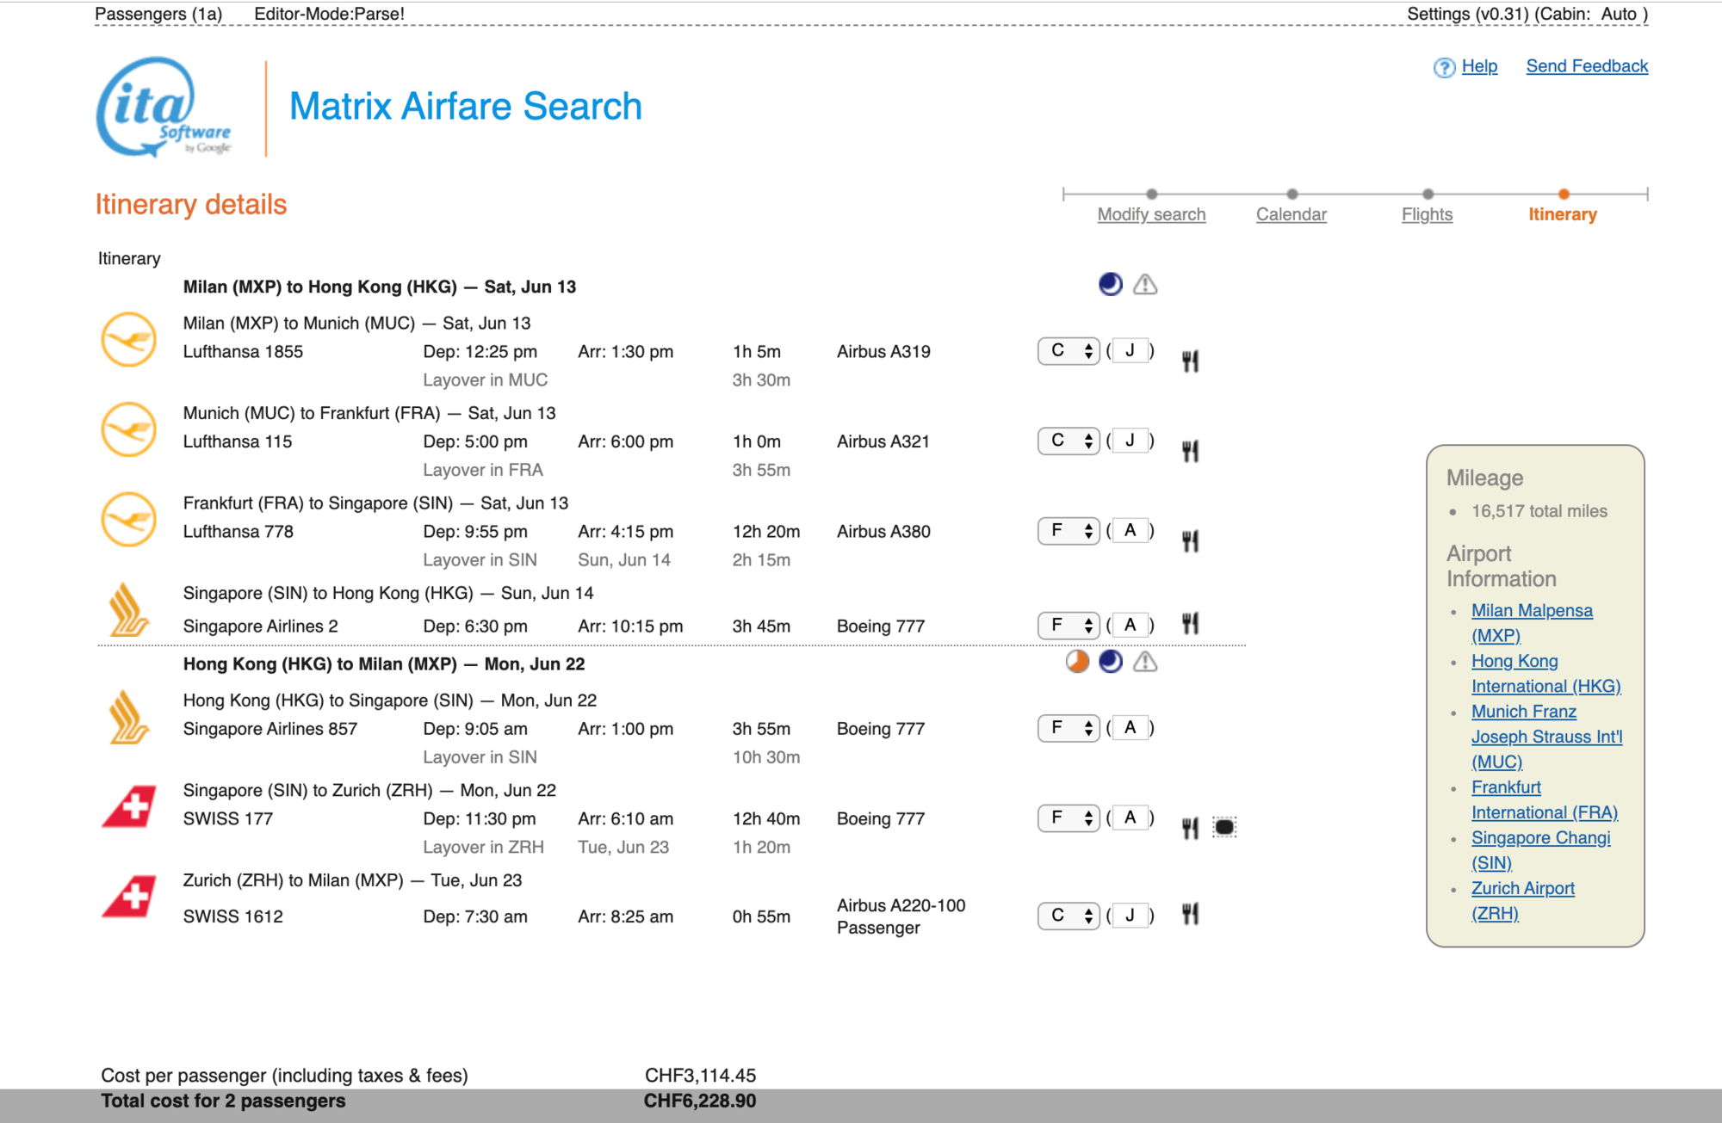Click the meal icon for Lufthansa 778
Screen dimensions: 1722x1123
click(1190, 540)
